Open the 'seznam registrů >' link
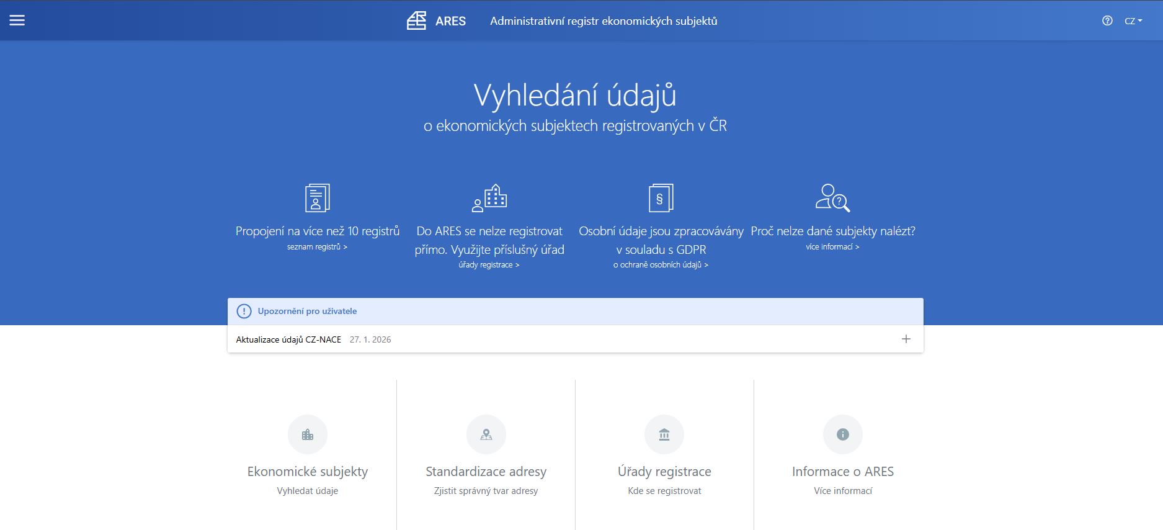Screen dimensions: 1163x530 317,247
